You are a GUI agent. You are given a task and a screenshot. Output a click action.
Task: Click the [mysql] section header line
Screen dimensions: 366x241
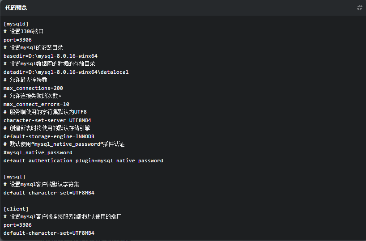(15, 177)
